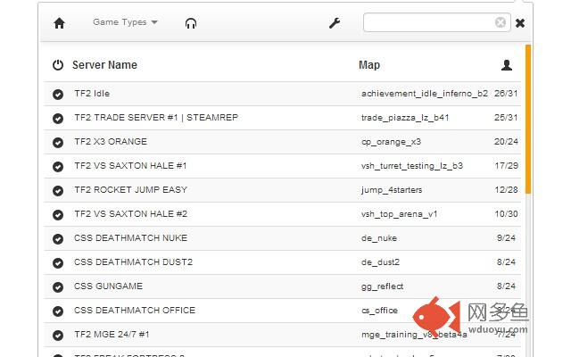Click map trade_piazza_lz_b41
571x357 pixels.
(405, 118)
